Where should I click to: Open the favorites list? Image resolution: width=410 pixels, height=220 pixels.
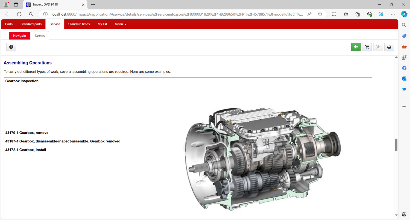(346, 14)
